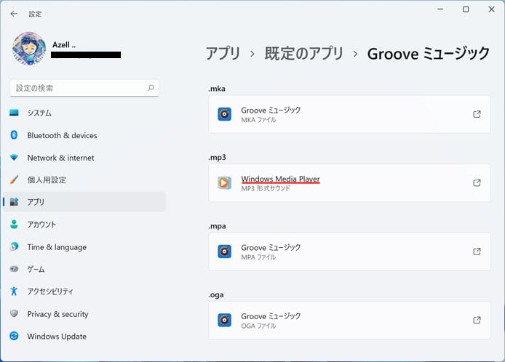Open Time & language category

(x=84, y=247)
